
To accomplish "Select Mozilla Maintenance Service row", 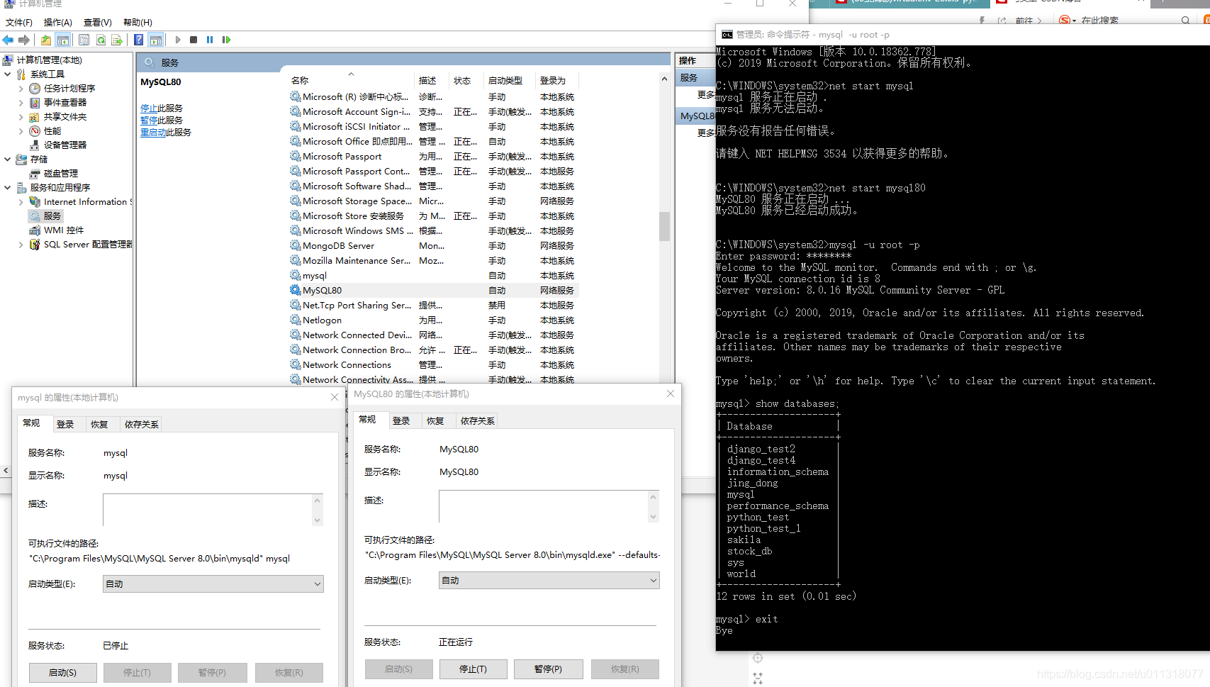I will pyautogui.click(x=432, y=260).
